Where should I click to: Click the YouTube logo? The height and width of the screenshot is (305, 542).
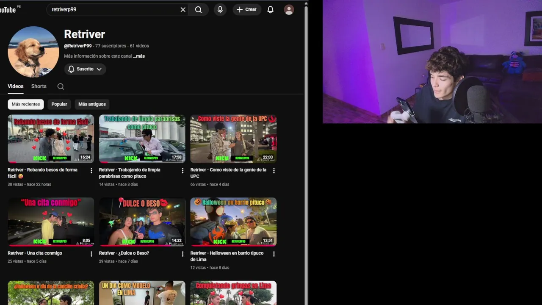tap(8, 9)
